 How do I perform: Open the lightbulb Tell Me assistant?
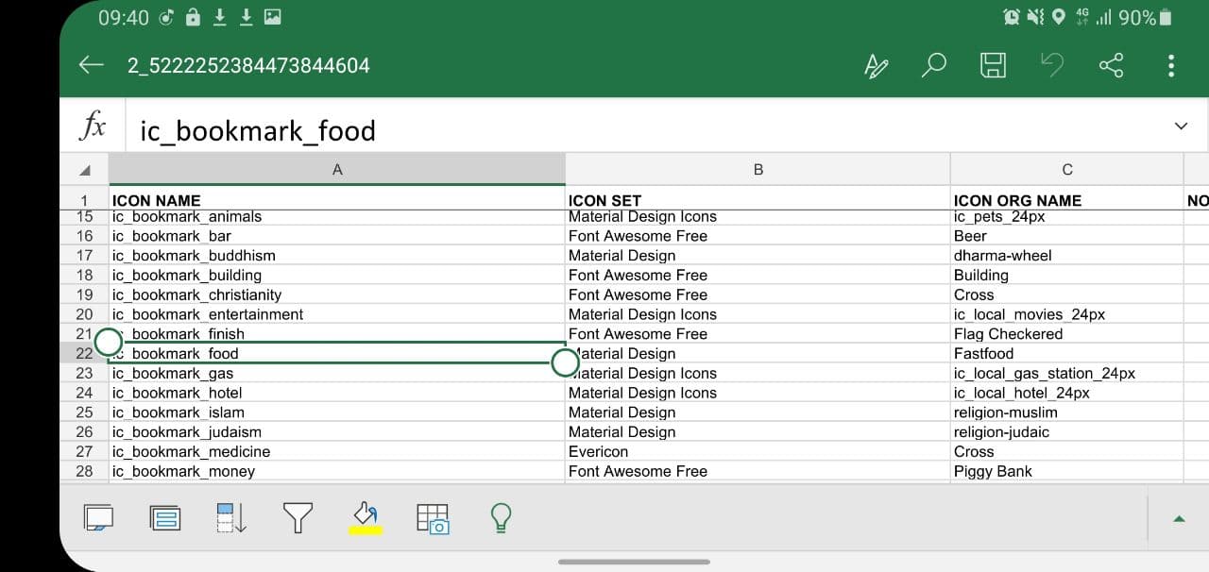pos(501,517)
